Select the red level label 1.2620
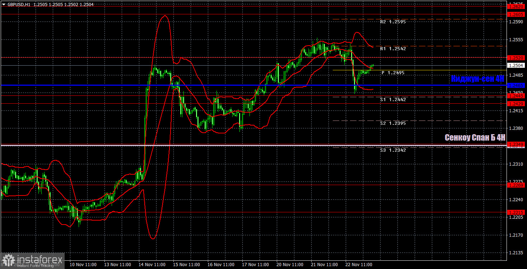Viewport: 527px width, 269px height. (x=516, y=6)
